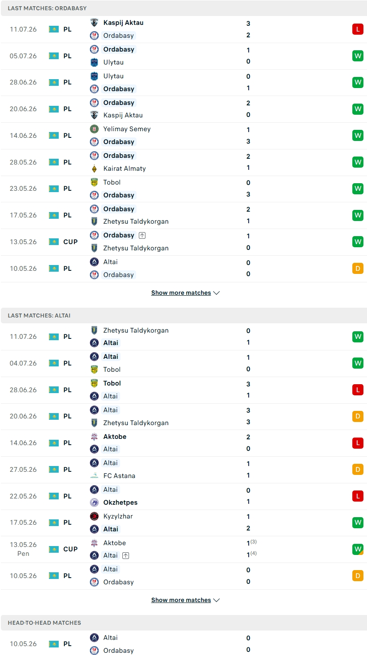
Task: Expand Show more matches under Ordabasy section
Action: (186, 293)
